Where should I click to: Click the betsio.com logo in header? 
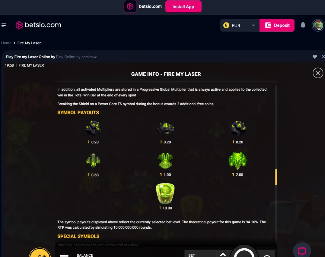click(x=38, y=25)
